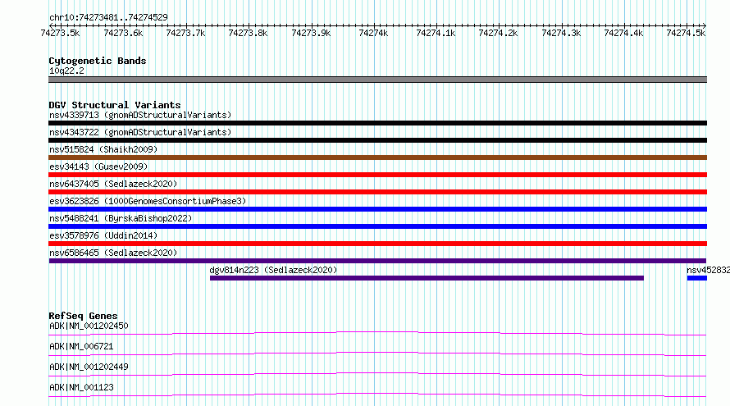This screenshot has height=406, width=730.
Task: Click the partially visible nsv452832 label
Action: tap(708, 270)
